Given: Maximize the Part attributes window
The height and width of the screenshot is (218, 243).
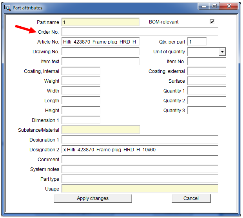Looking at the screenshot, I should [214, 6].
